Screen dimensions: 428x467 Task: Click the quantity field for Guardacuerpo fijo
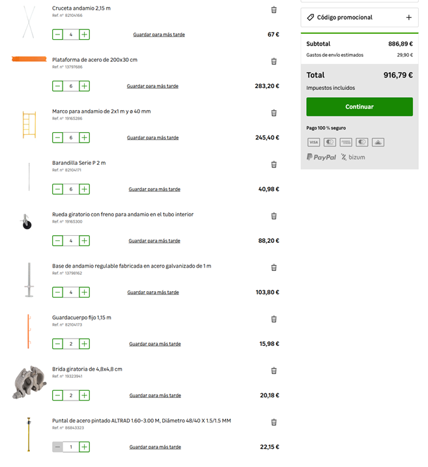coord(71,344)
